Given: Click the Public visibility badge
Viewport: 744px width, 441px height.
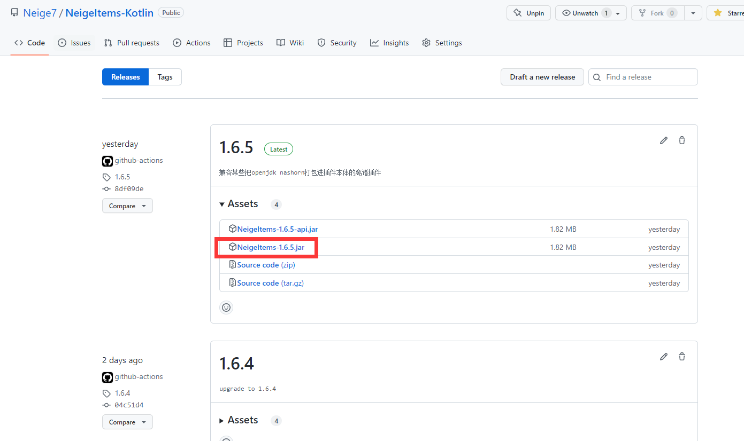Looking at the screenshot, I should [x=171, y=12].
